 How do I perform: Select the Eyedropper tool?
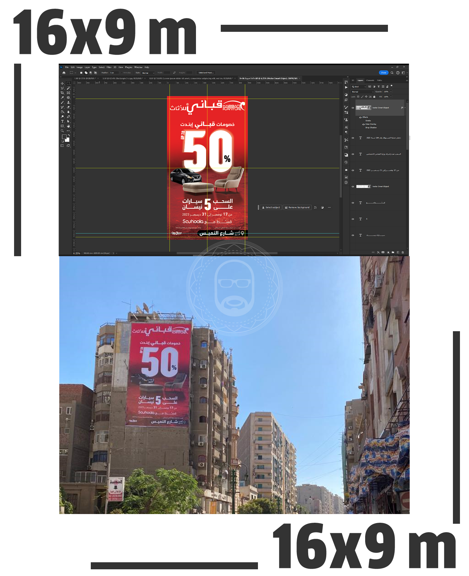[62, 97]
